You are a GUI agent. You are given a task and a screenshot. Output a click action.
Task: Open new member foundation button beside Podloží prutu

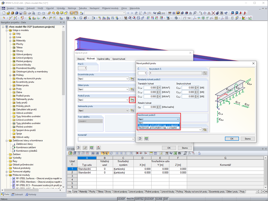132,100
